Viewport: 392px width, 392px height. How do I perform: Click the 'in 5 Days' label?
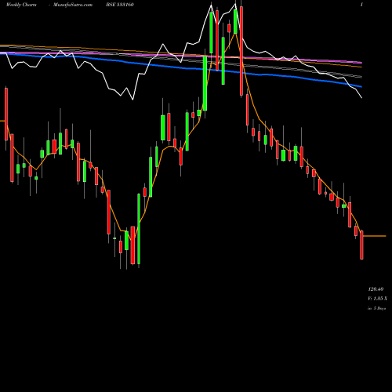(377, 308)
